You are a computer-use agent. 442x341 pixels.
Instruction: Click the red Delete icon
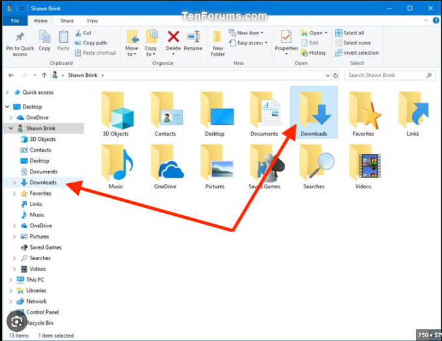(x=173, y=37)
